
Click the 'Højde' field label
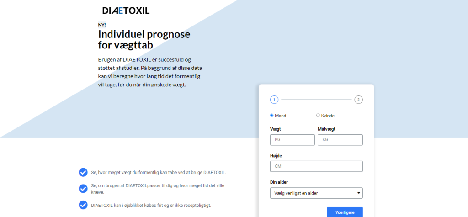(276, 155)
